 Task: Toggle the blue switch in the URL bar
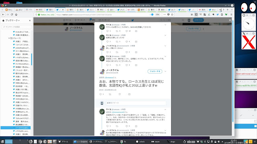tap(152, 14)
